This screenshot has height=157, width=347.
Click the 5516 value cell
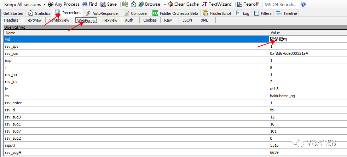308,145
